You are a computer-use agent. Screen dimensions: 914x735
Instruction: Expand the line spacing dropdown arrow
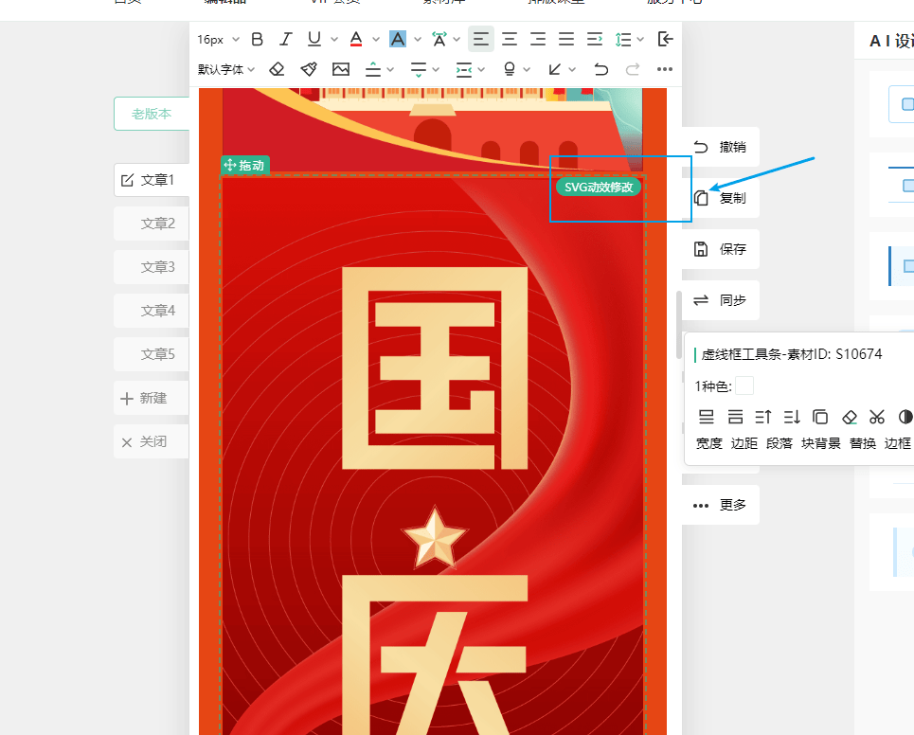[641, 39]
